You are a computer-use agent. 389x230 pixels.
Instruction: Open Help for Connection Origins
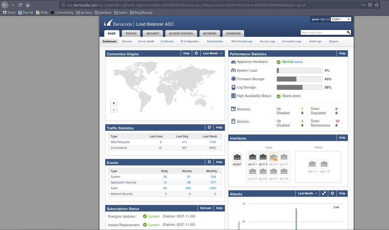[x=186, y=53]
